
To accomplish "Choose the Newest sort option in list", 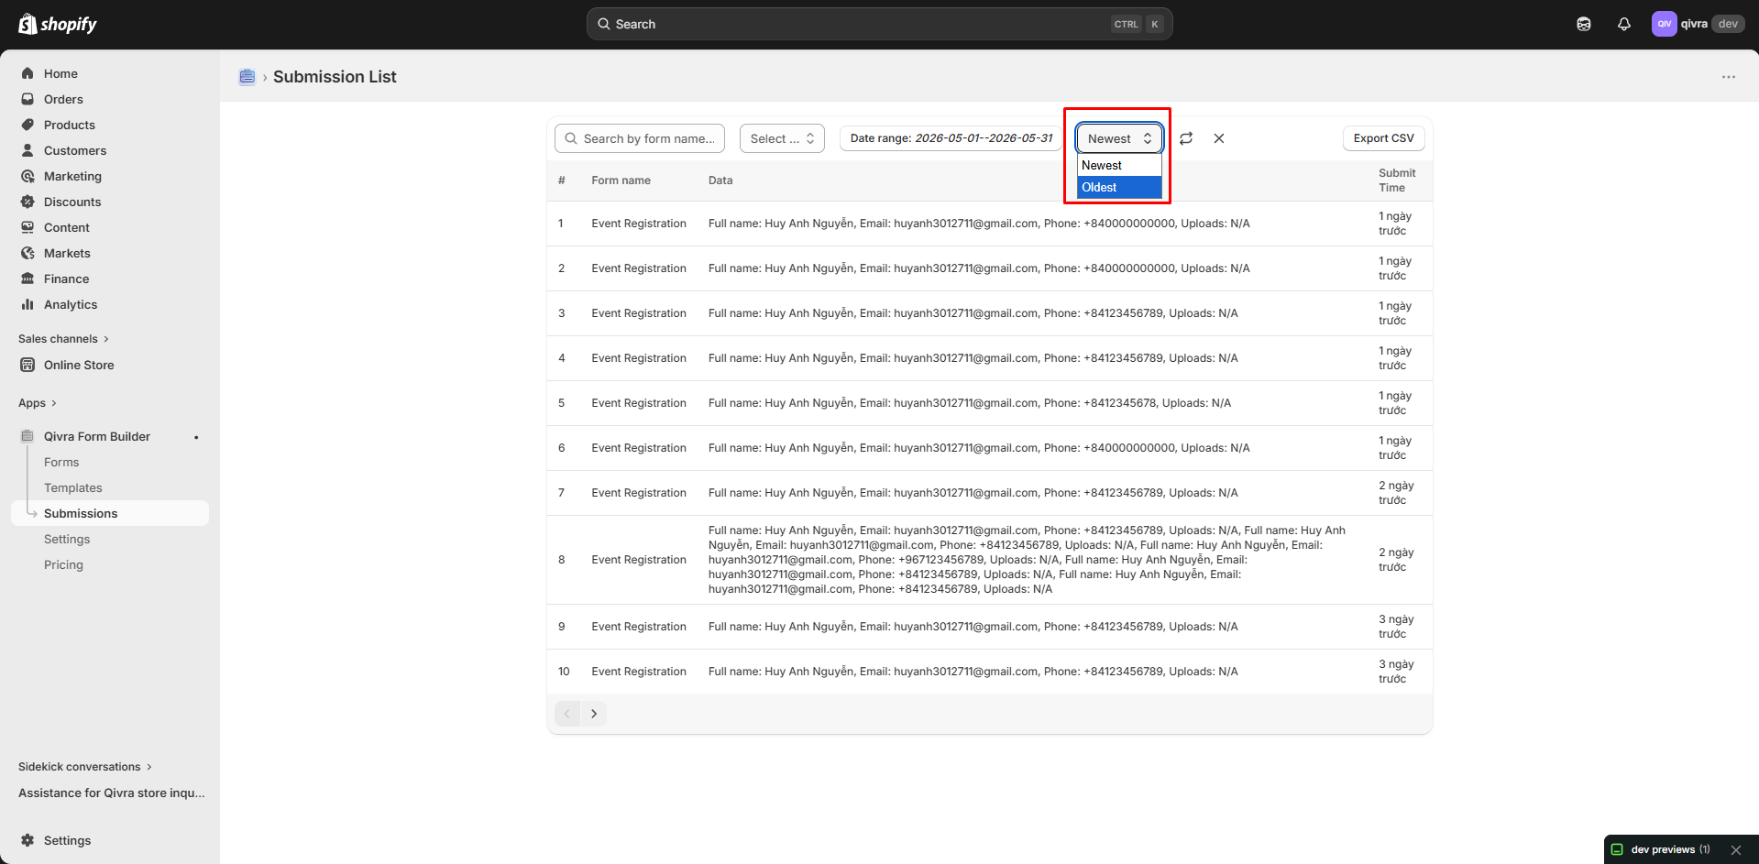I will [1119, 165].
